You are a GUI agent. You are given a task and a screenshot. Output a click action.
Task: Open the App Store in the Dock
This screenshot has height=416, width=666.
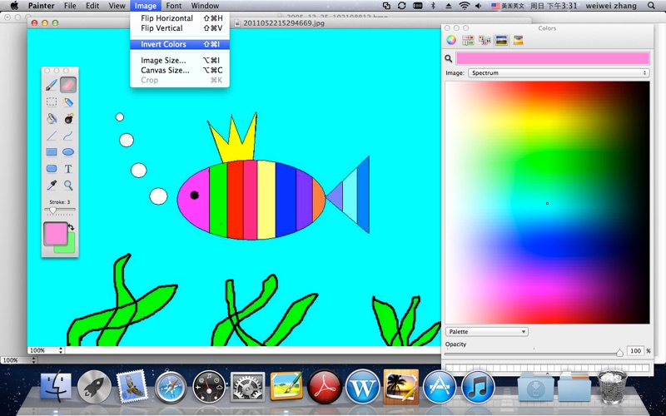pos(440,386)
